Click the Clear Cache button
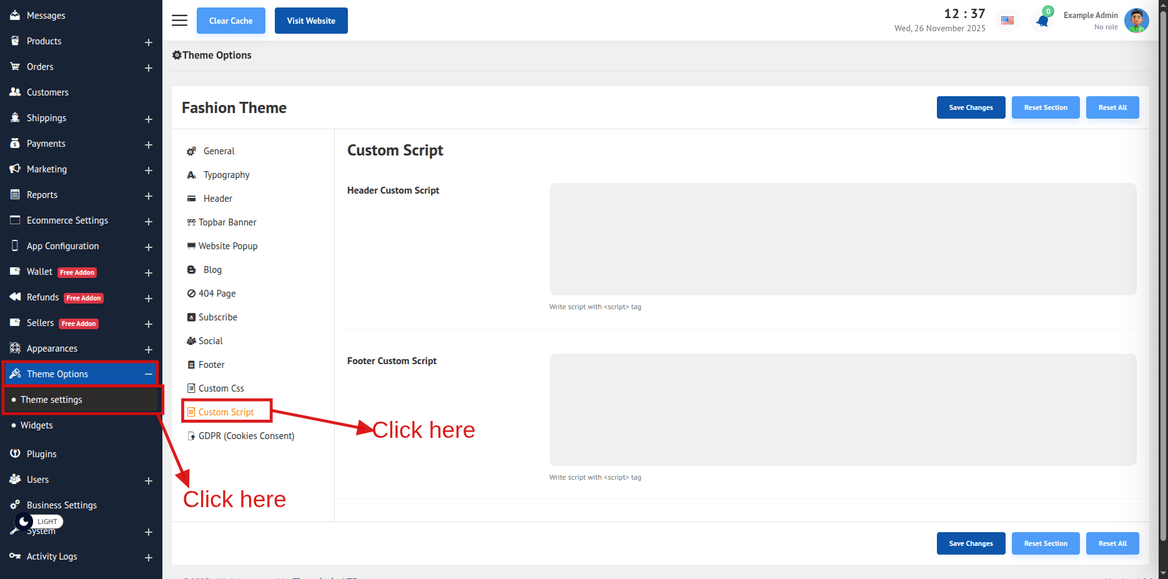1168x579 pixels. click(x=230, y=21)
